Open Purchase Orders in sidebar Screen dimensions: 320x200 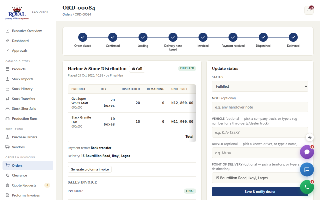(28, 137)
